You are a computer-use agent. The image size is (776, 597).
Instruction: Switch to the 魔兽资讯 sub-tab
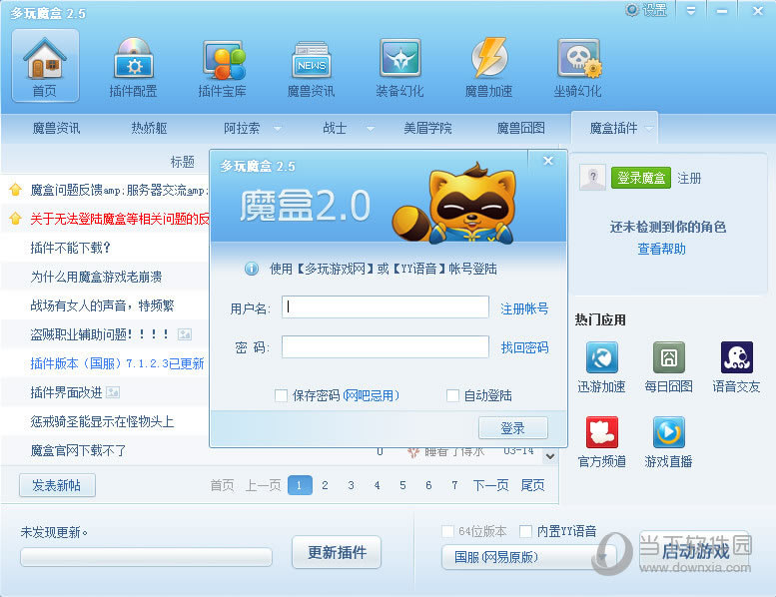tap(56, 129)
